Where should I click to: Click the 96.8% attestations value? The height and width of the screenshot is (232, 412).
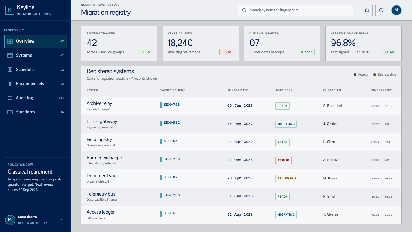[343, 43]
